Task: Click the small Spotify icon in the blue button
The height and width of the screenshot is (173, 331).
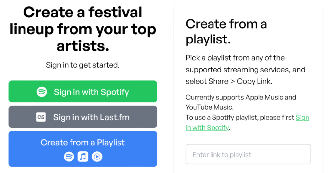Action: [x=69, y=157]
